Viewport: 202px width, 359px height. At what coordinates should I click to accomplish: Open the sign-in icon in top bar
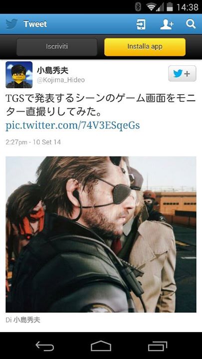pyautogui.click(x=141, y=24)
